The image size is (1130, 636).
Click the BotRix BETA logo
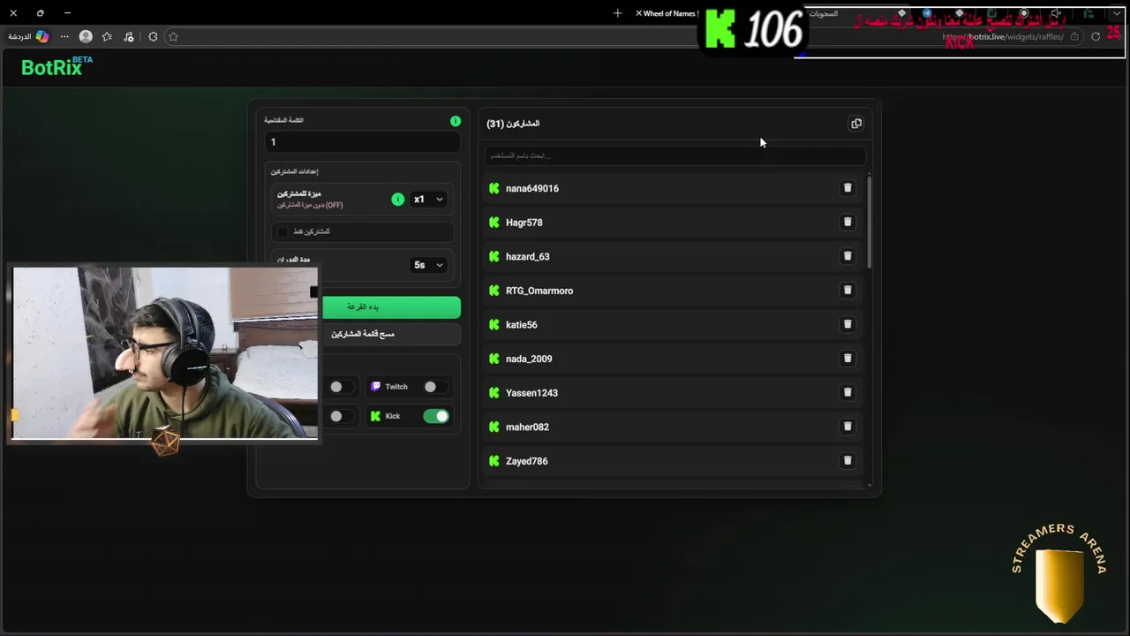pyautogui.click(x=56, y=67)
